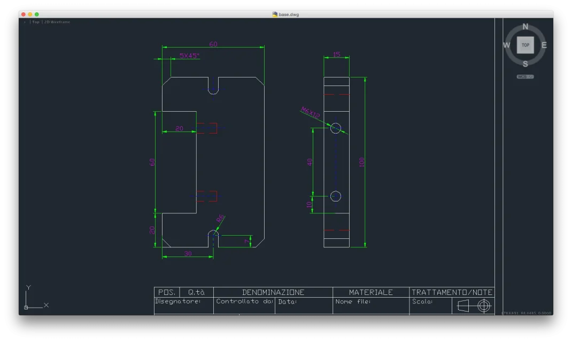Click the coordinate readout in the corner

(526, 313)
